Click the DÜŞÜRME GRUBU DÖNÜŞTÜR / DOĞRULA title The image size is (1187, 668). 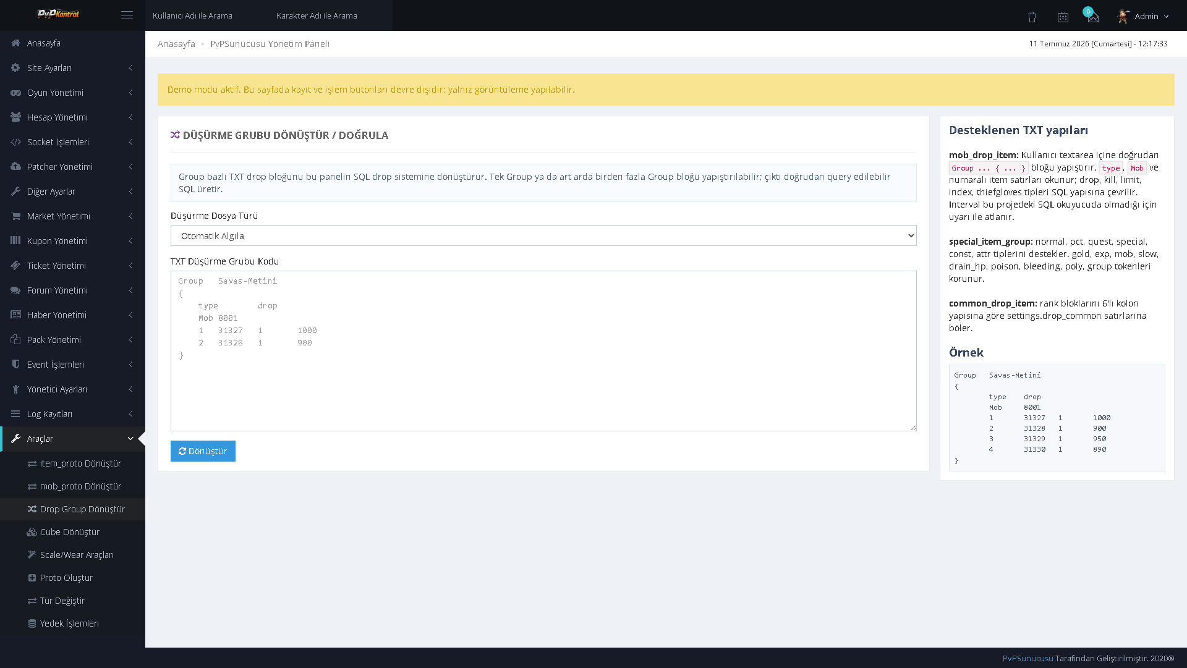[x=286, y=135]
